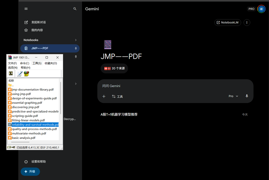The width and height of the screenshot is (269, 180).
Task: Open the 文件(F) menu in WinRAR
Action: 12,63
